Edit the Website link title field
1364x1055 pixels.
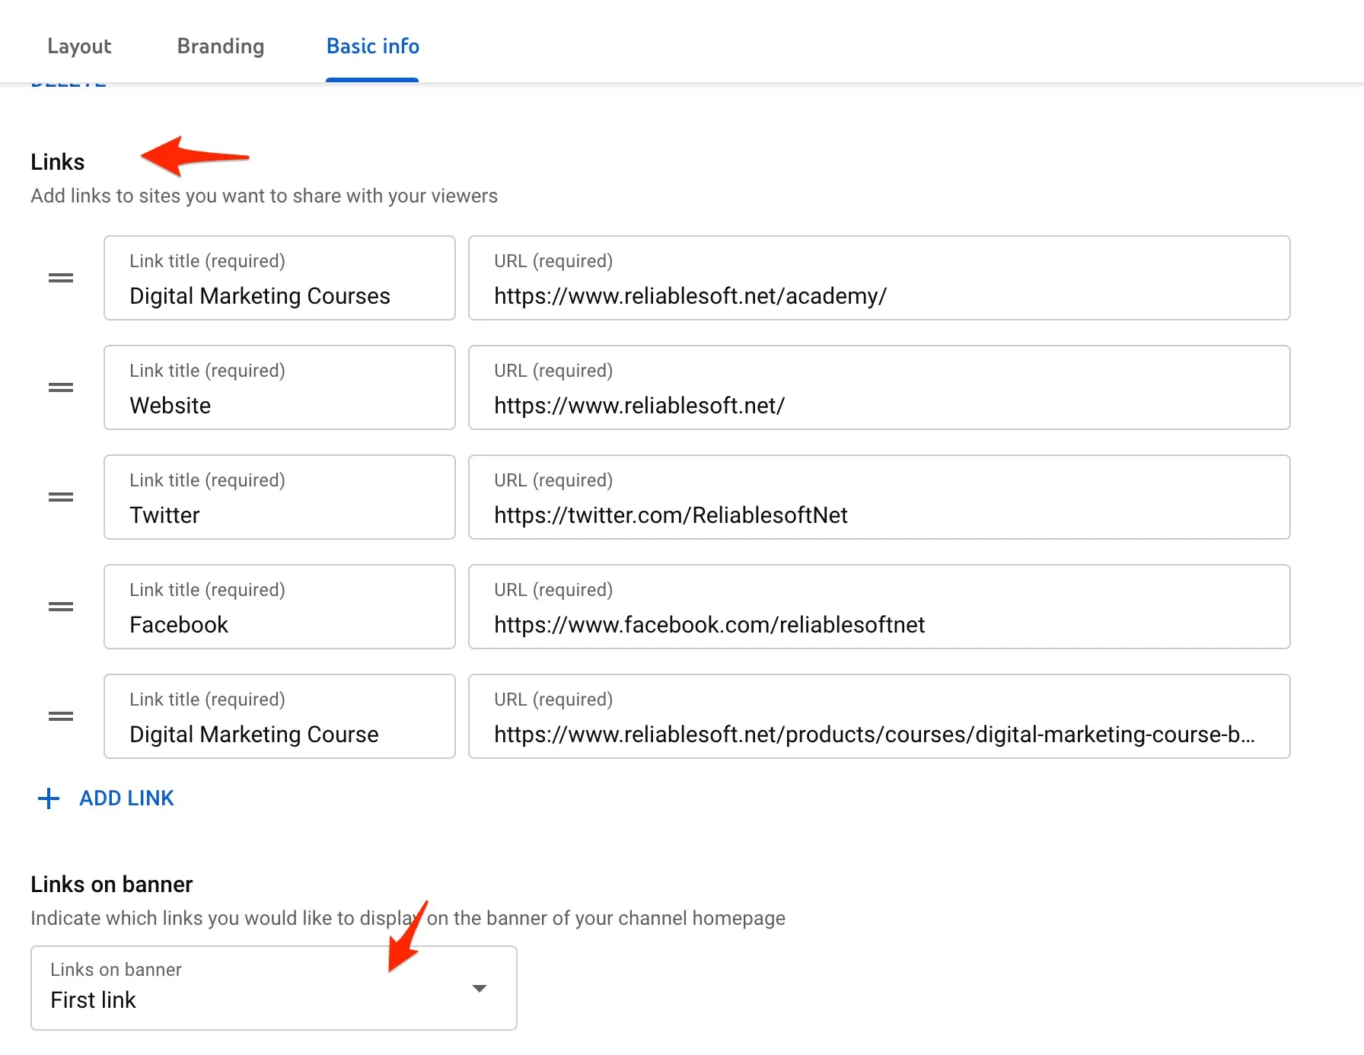[279, 405]
